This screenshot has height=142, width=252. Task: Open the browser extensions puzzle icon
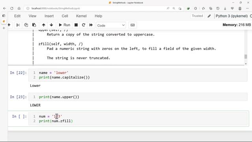pos(195,8)
